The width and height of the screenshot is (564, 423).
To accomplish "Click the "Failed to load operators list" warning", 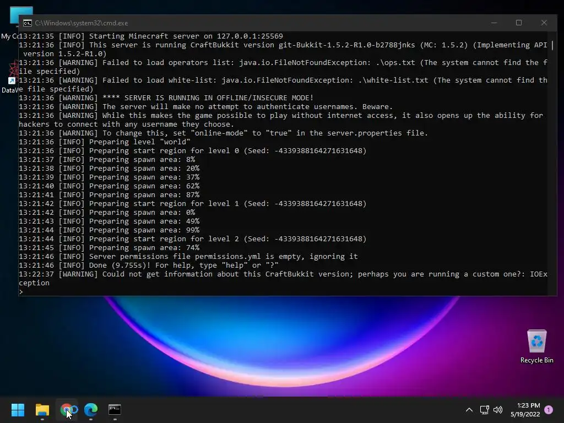I will (x=283, y=67).
